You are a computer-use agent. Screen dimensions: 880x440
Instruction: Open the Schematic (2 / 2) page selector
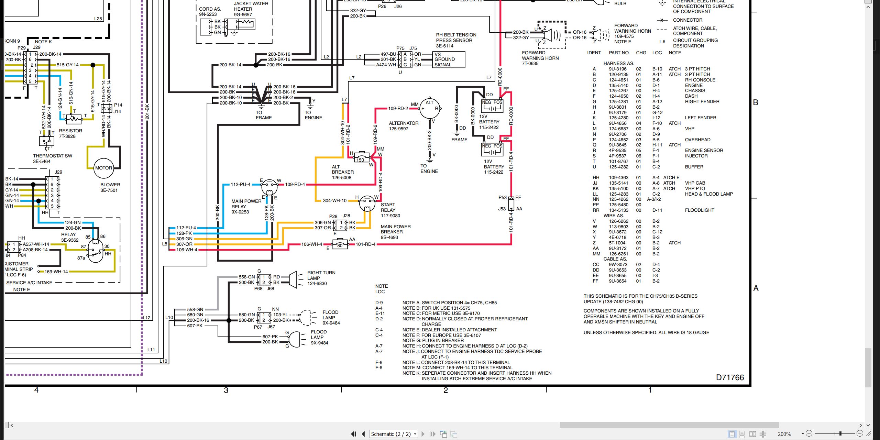[x=394, y=434]
